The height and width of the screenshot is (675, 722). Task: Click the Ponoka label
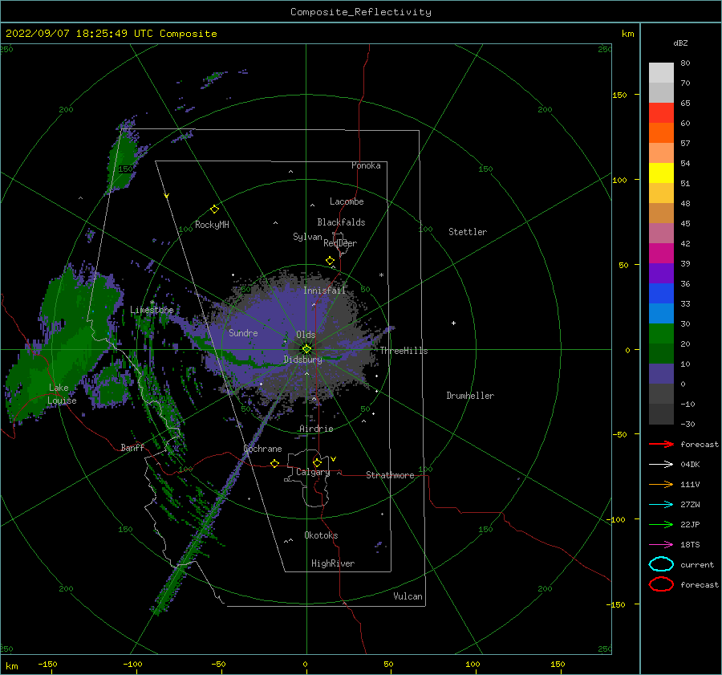point(366,165)
